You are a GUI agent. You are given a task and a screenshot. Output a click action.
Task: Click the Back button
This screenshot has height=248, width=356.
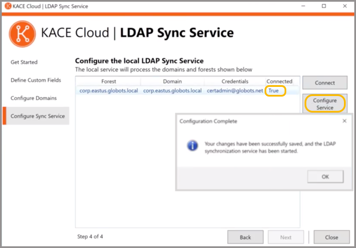245,237
